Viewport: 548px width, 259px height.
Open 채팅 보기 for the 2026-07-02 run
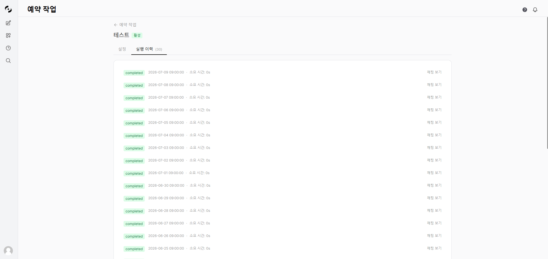(434, 160)
